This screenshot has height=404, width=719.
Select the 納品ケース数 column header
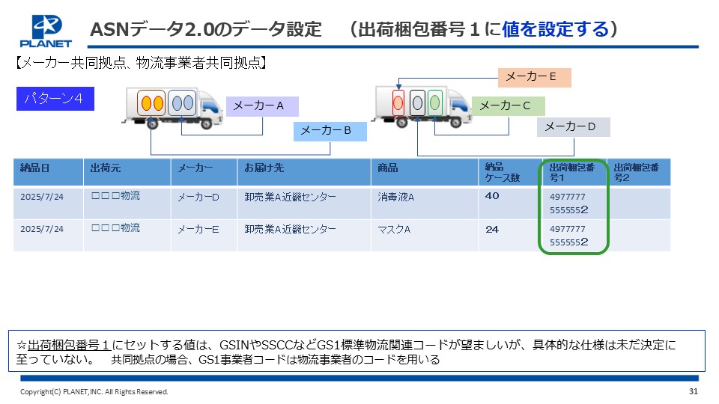point(510,172)
